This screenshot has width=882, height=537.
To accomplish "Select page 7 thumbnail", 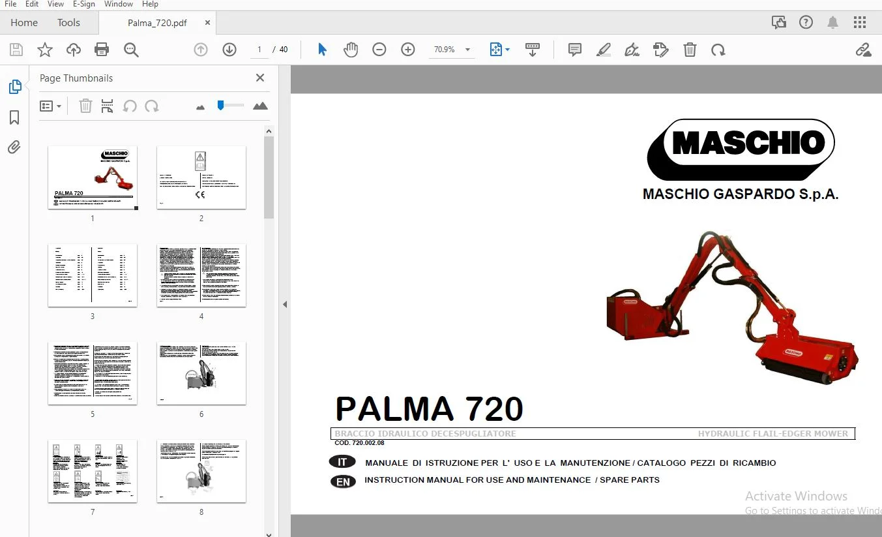I will (x=93, y=470).
